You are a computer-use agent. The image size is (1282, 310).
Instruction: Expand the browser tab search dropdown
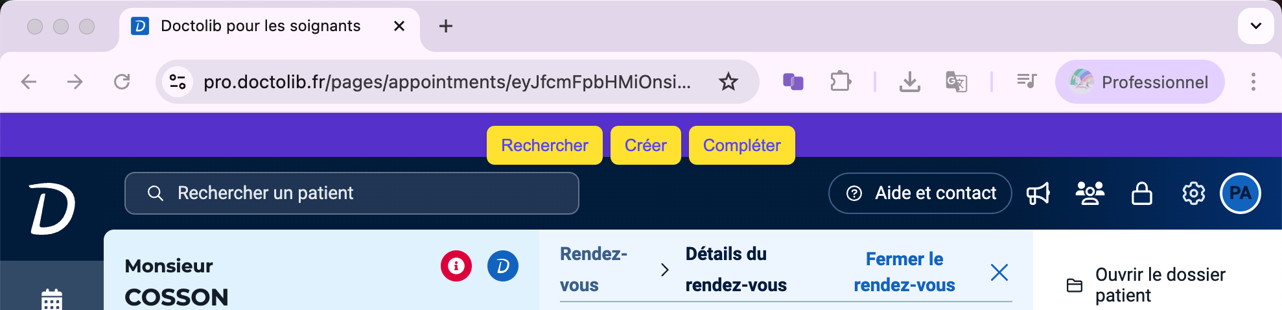coord(1255,26)
